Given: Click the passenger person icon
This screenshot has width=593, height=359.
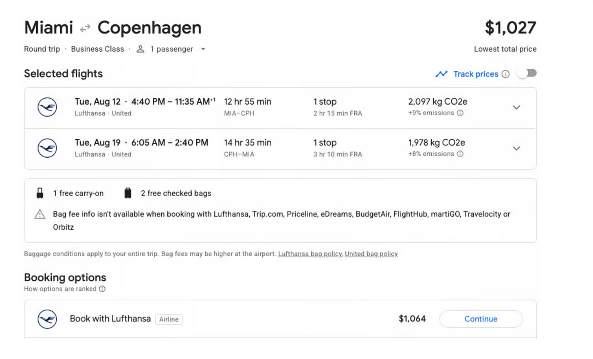Looking at the screenshot, I should coord(140,49).
